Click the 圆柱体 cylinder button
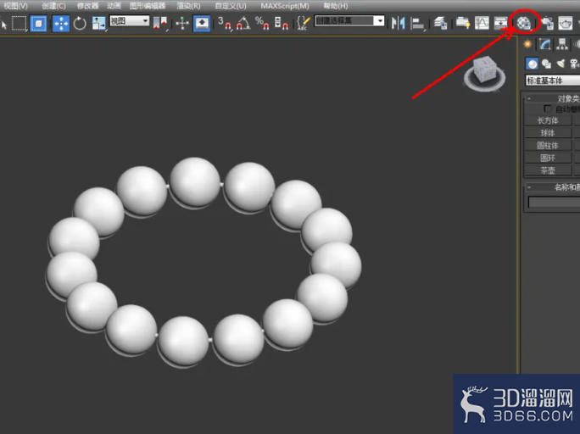 [x=548, y=146]
